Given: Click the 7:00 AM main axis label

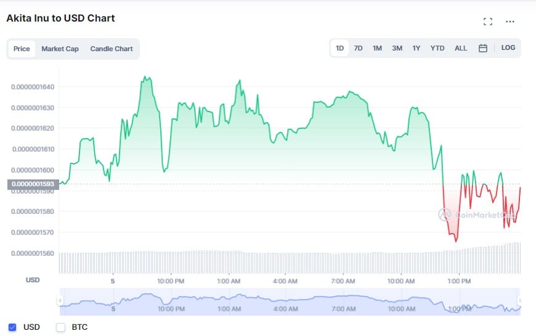Looking at the screenshot, I should click(343, 281).
